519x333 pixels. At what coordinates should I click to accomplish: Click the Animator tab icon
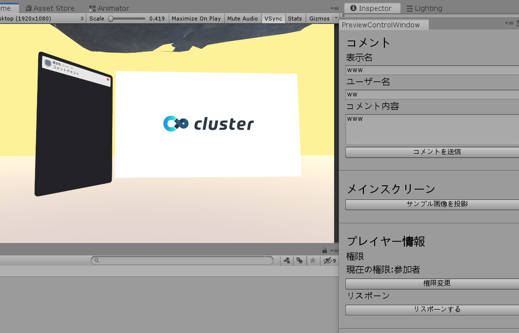click(92, 8)
